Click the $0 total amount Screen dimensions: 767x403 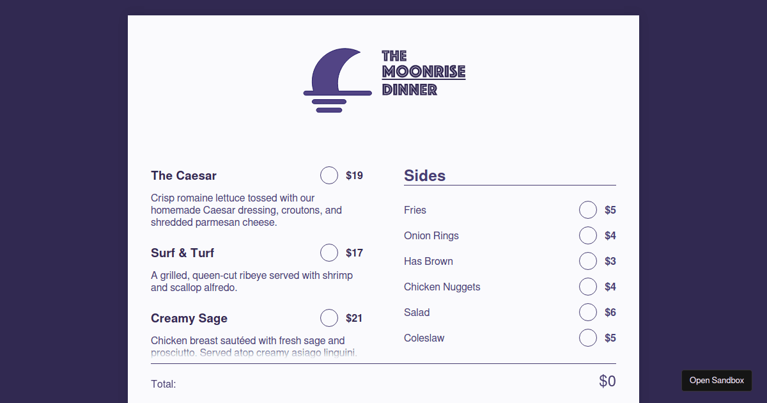click(607, 381)
